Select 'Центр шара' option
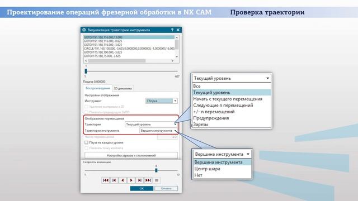 pos(223,169)
